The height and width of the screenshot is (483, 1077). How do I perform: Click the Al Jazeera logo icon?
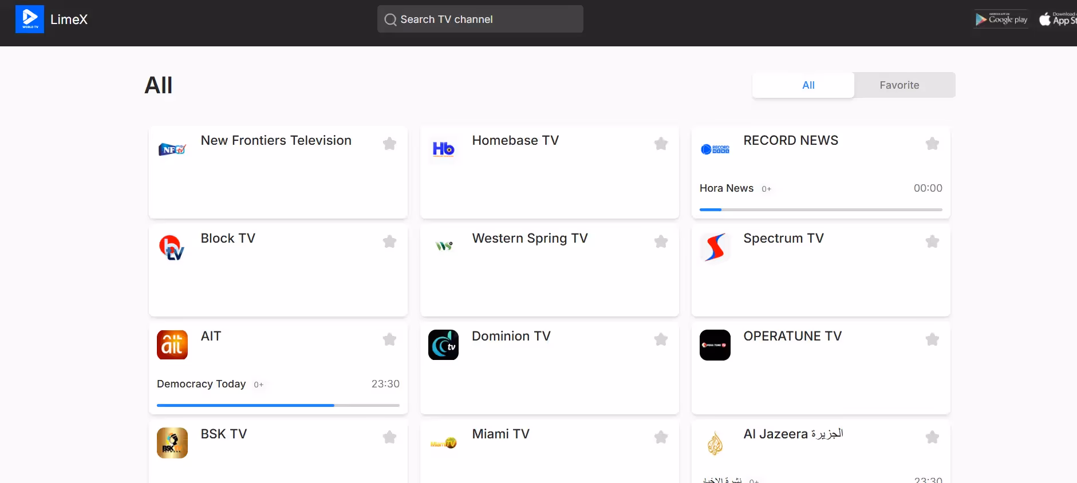(x=715, y=443)
